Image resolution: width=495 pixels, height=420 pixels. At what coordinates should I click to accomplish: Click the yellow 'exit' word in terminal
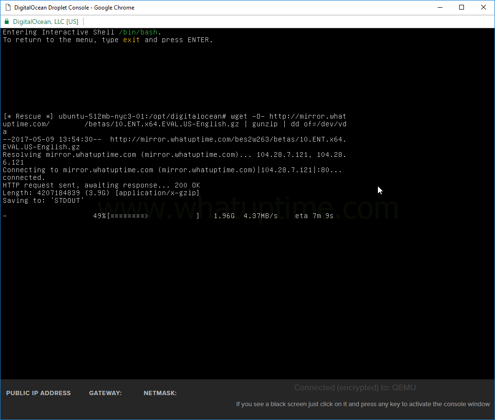pyautogui.click(x=131, y=40)
